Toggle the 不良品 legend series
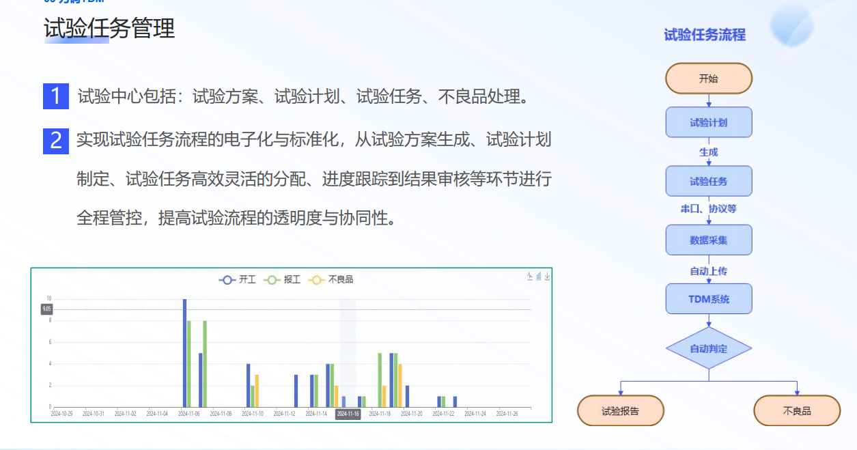Image resolution: width=857 pixels, height=450 pixels. click(331, 279)
